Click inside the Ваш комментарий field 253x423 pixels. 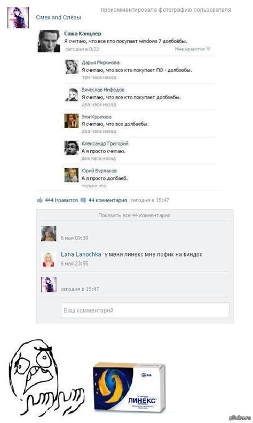click(x=145, y=310)
